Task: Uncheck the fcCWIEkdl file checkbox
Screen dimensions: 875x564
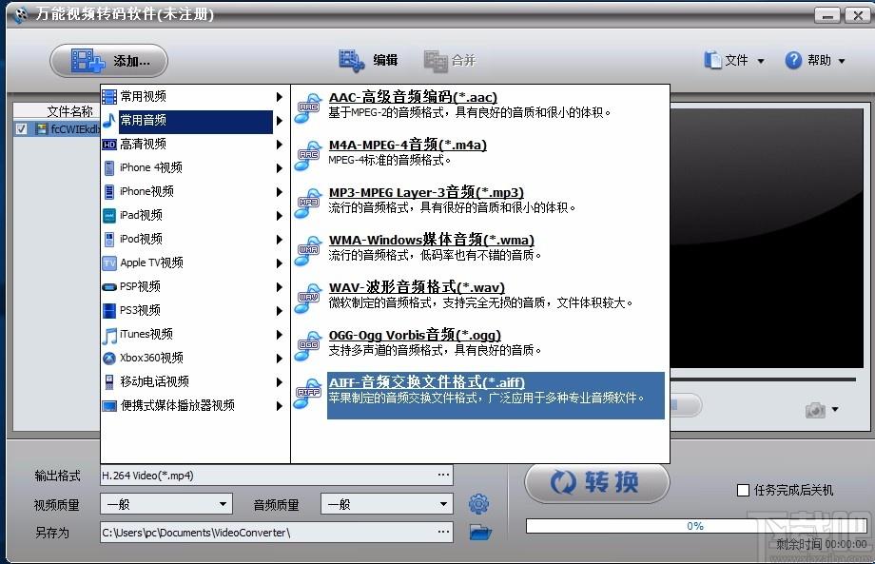Action: (22, 128)
